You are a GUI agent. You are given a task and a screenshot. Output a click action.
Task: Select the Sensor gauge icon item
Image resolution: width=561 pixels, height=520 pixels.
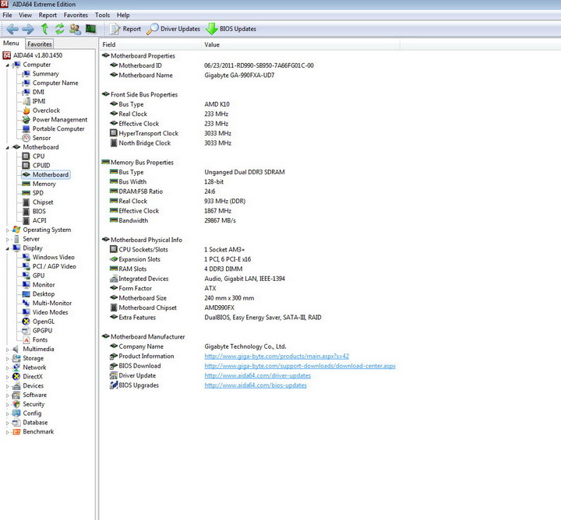coord(26,138)
